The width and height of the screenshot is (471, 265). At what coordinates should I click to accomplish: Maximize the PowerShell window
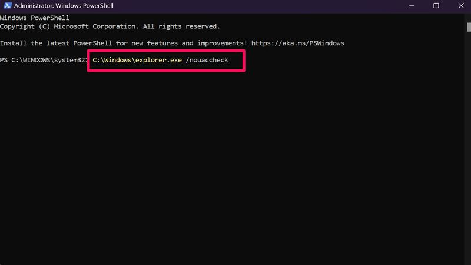coord(436,6)
